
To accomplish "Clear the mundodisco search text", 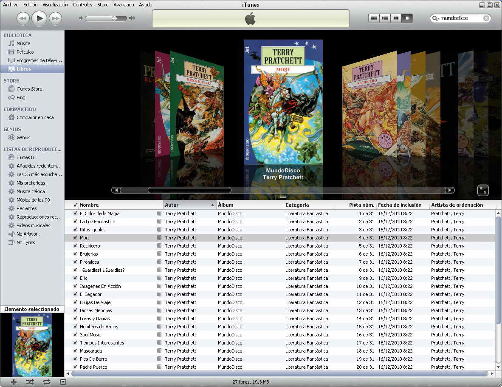I will [x=486, y=18].
